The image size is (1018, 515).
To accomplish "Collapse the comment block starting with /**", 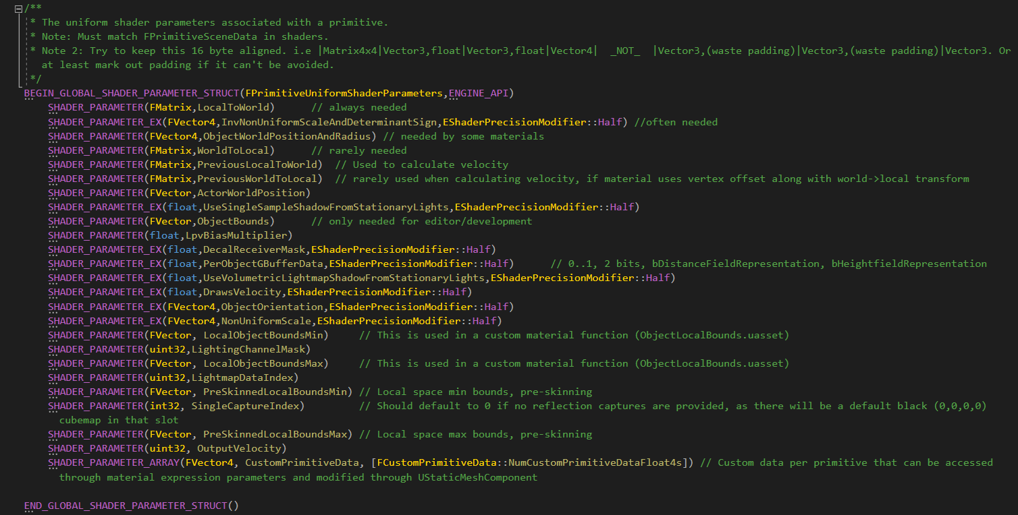I will point(18,8).
